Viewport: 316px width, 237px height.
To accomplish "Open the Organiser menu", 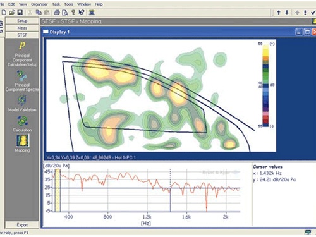I will point(39,4).
